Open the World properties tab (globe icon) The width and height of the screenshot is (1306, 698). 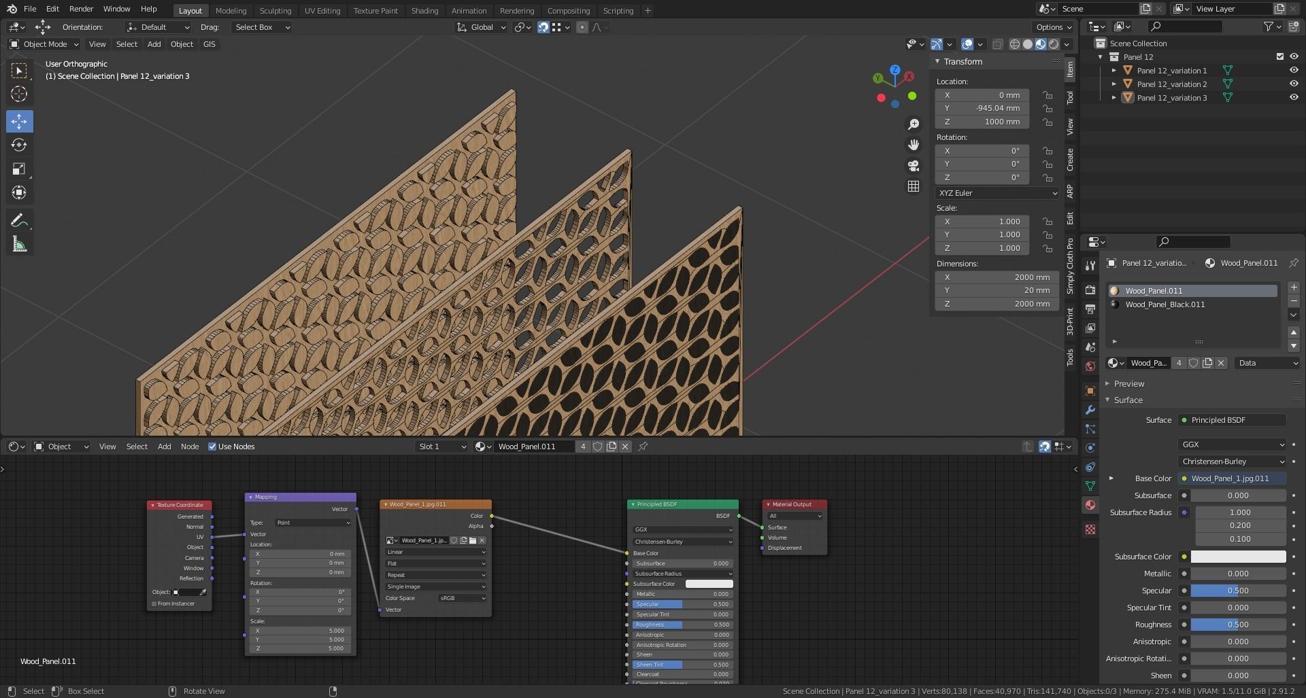pos(1090,366)
